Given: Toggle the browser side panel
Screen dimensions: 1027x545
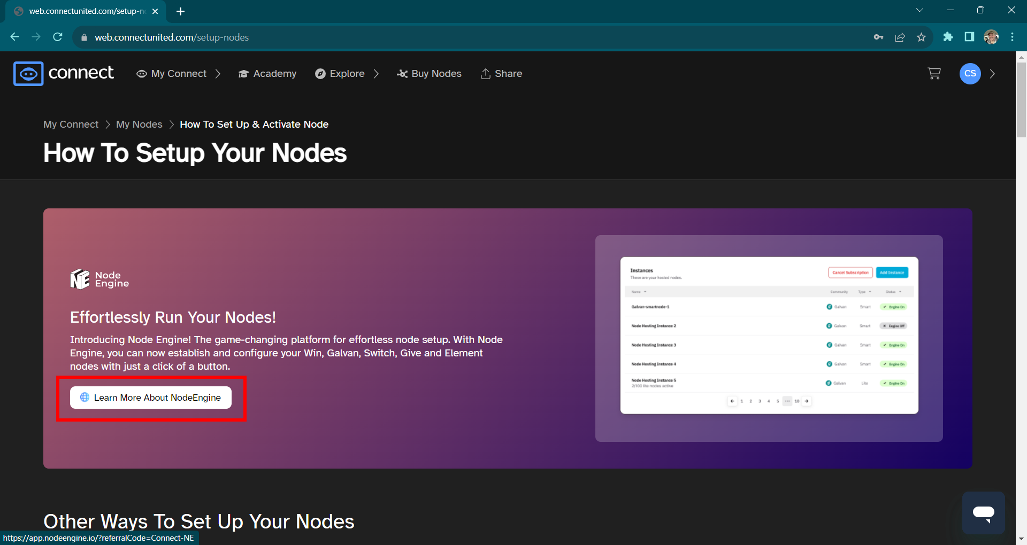Looking at the screenshot, I should [x=969, y=37].
